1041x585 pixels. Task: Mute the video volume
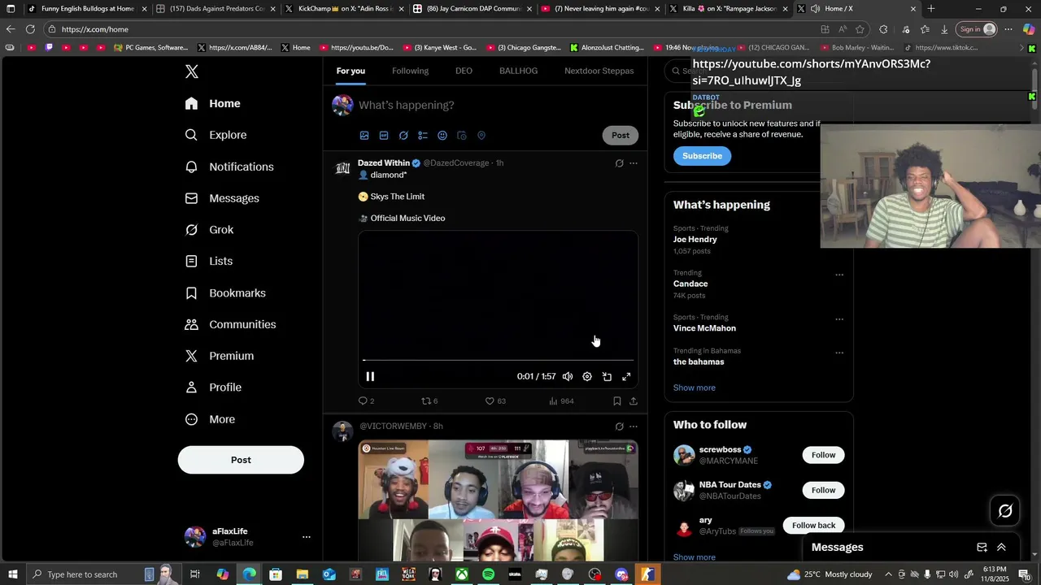568,377
